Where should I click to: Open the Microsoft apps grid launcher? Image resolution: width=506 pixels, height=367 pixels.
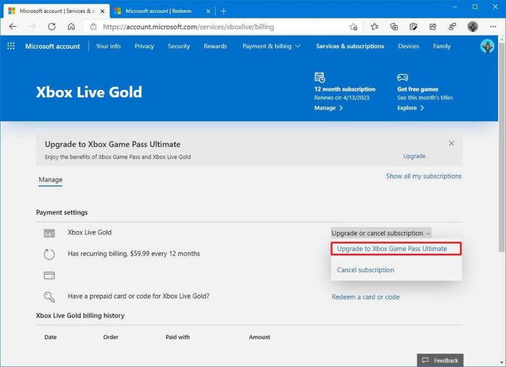[11, 46]
